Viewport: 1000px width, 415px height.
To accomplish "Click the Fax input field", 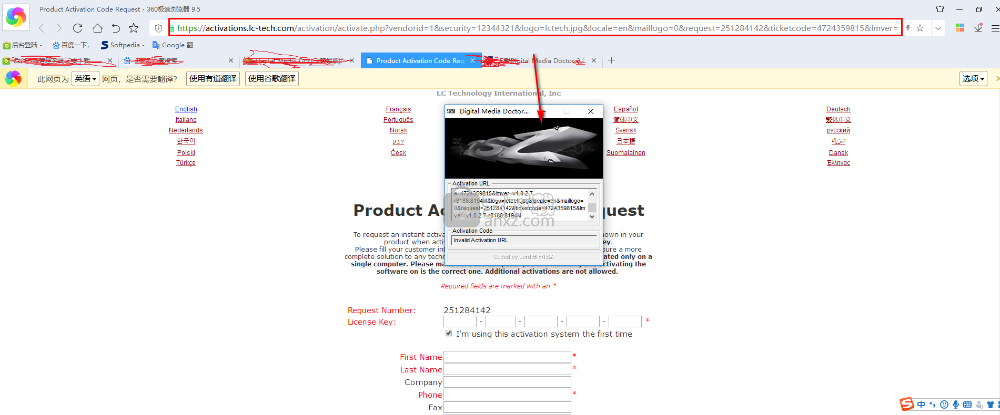I will click(x=507, y=407).
